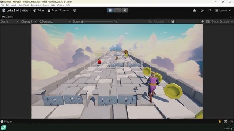The width and height of the screenshot is (234, 131).
Task: Open the SH account dropdown
Action: click(x=38, y=11)
